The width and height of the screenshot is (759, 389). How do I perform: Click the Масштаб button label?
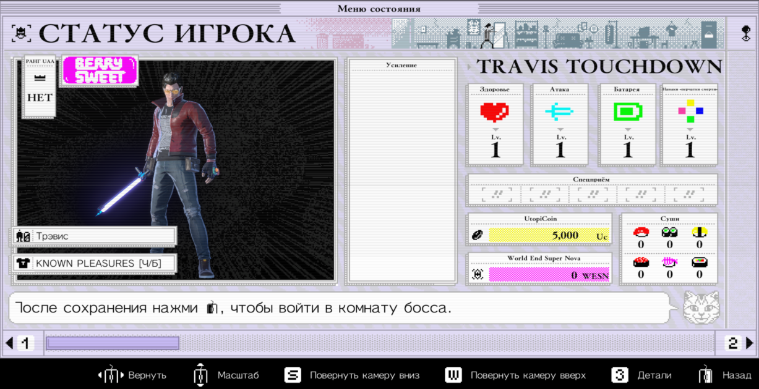coord(238,375)
